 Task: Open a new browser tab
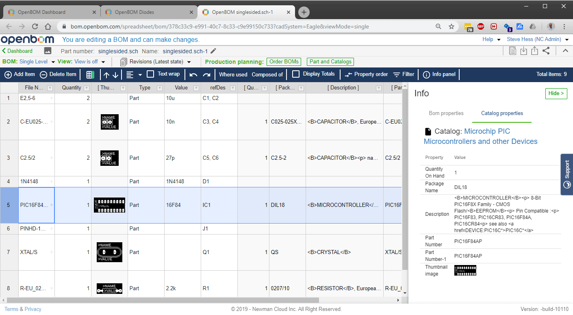point(304,12)
